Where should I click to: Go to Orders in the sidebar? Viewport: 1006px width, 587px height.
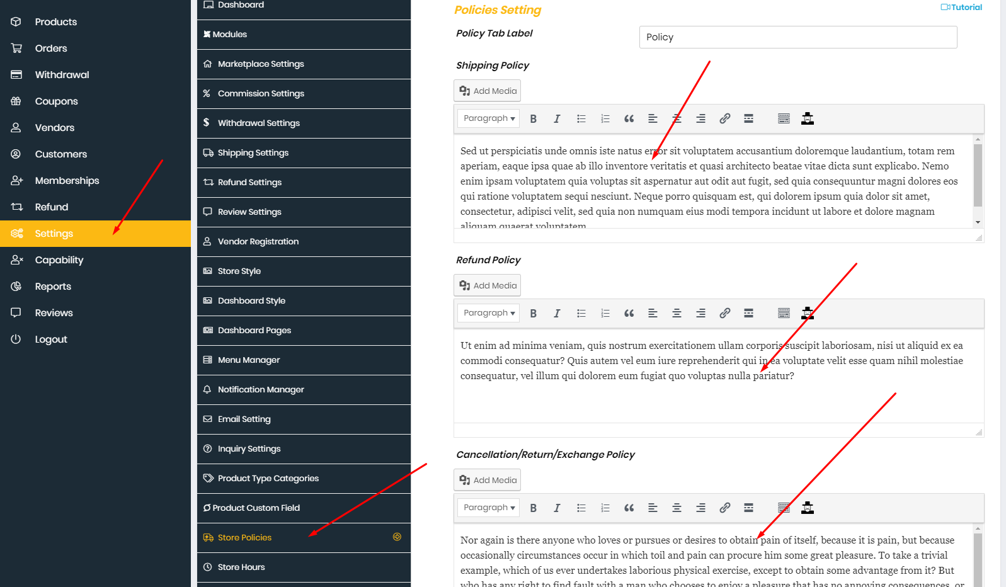(x=95, y=48)
